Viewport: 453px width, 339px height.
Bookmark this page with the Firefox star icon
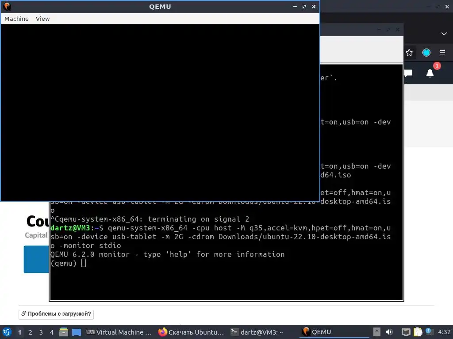(409, 53)
